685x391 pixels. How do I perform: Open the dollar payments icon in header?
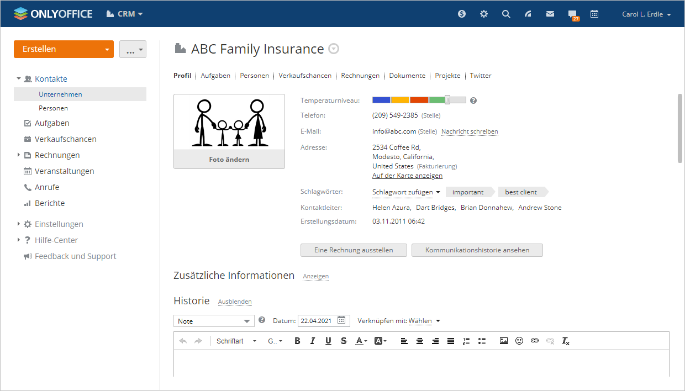[462, 14]
